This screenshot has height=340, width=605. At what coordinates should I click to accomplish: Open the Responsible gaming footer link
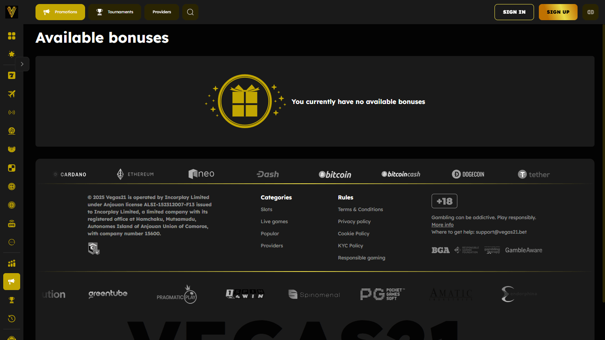point(361,258)
